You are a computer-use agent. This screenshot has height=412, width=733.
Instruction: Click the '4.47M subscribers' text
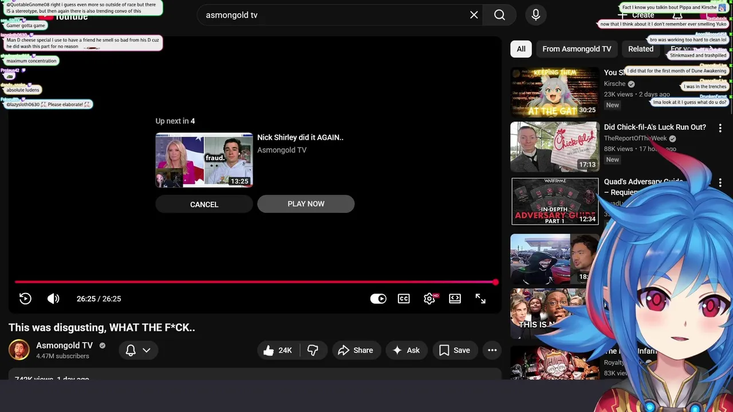pyautogui.click(x=62, y=356)
